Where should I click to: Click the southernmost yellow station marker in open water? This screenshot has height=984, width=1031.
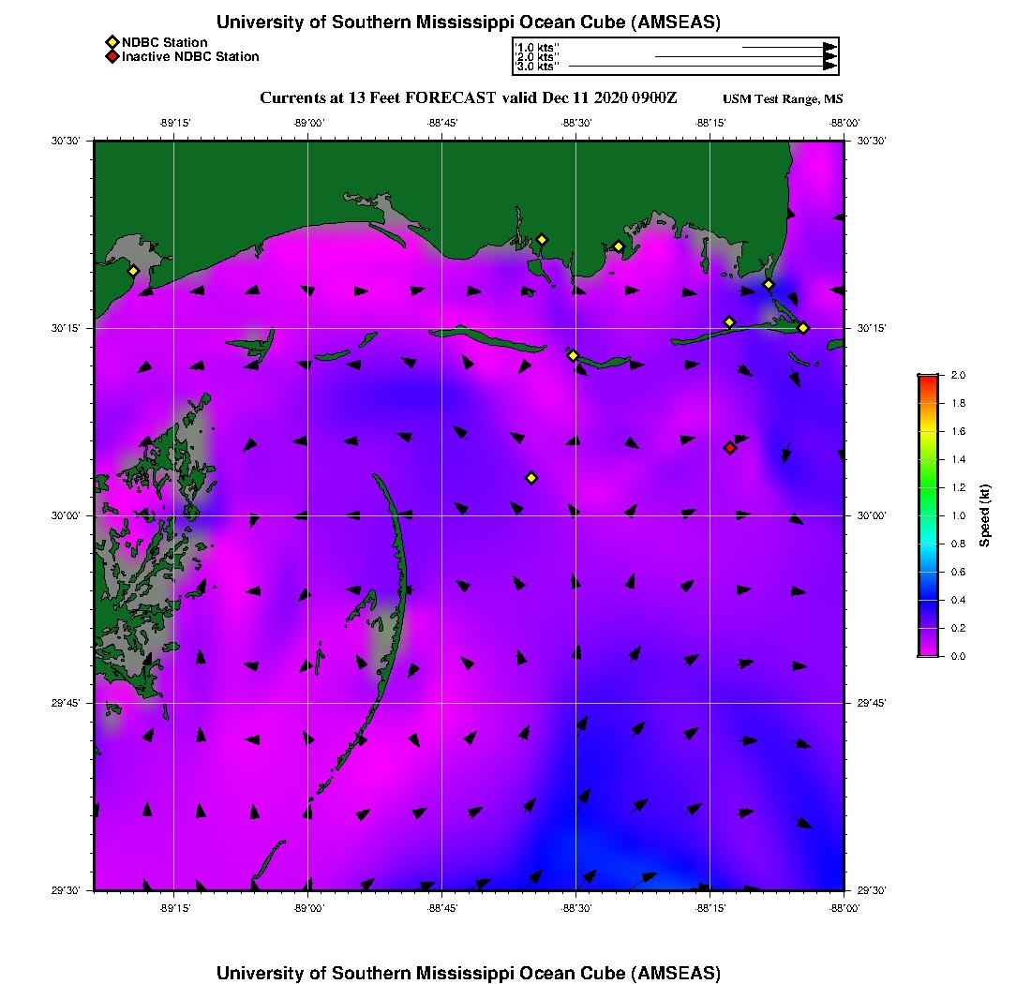tap(531, 478)
